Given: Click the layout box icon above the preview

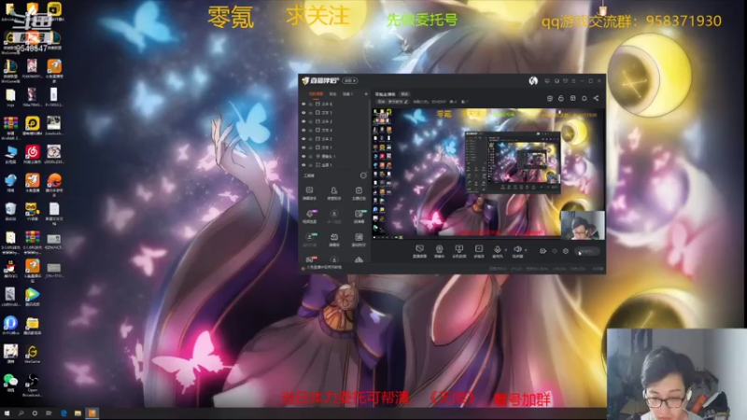Looking at the screenshot, I should point(572,98).
